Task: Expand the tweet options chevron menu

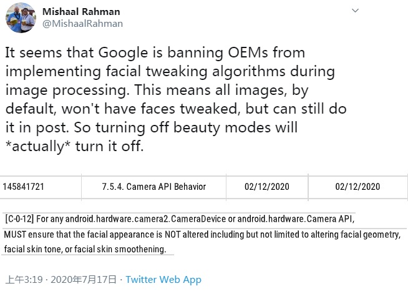Action: tap(355, 11)
